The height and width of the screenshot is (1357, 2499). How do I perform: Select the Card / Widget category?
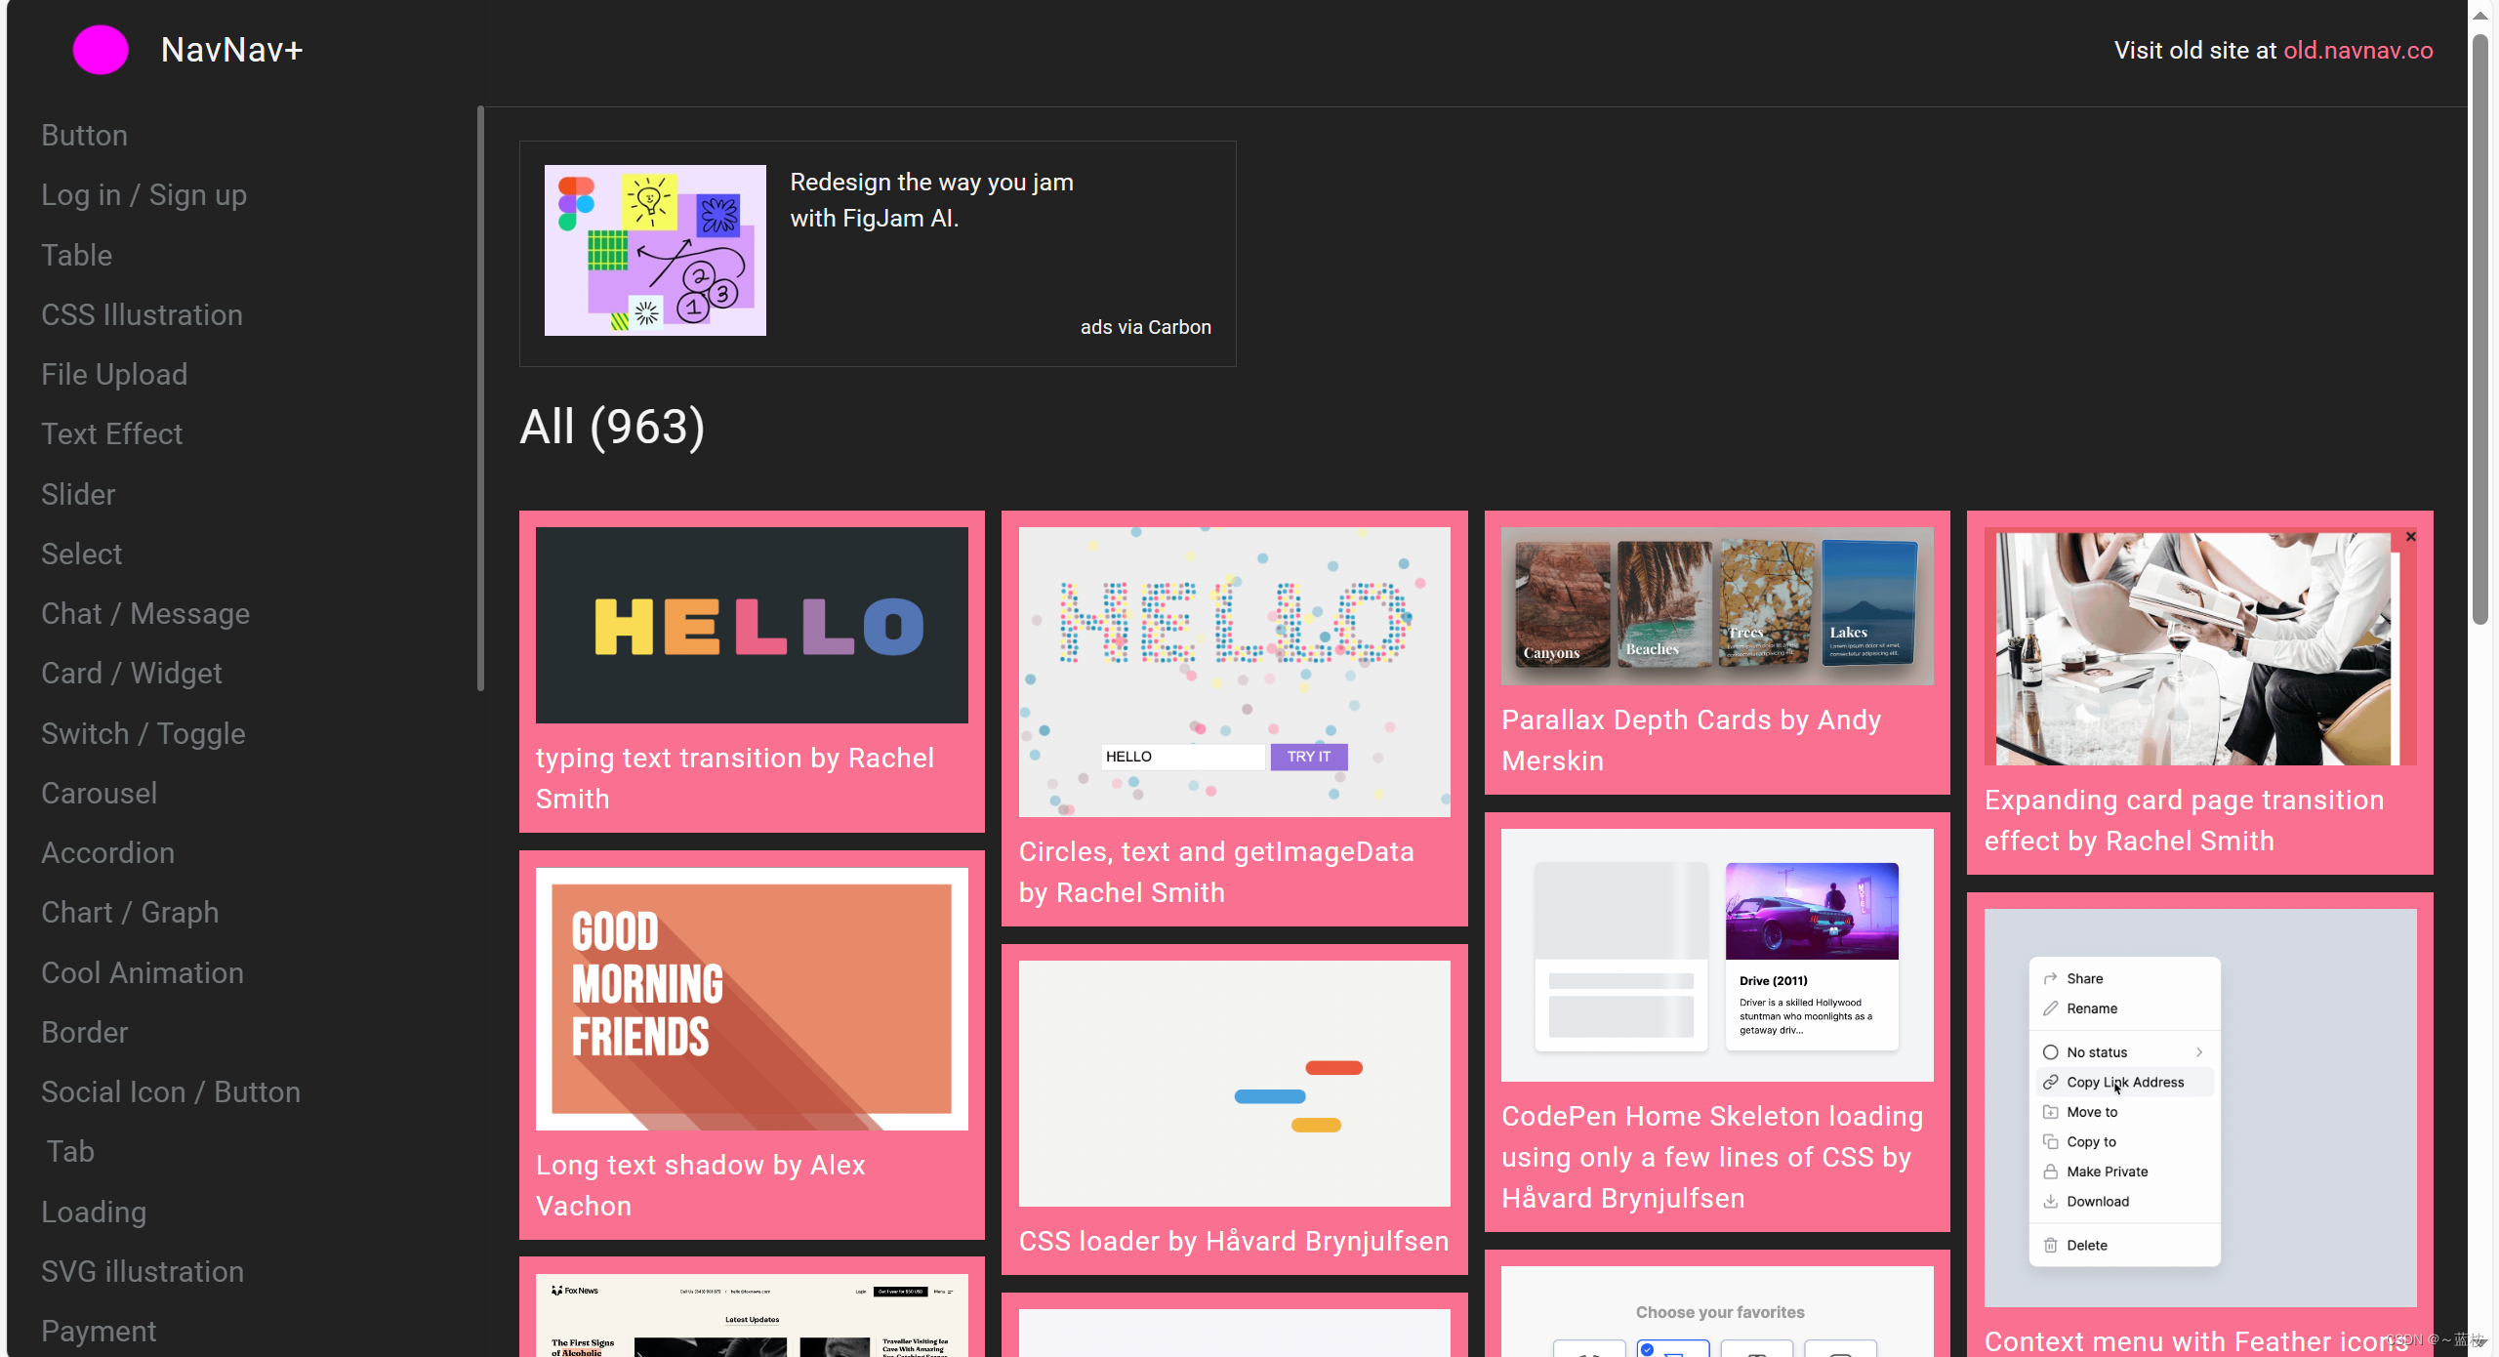[x=131, y=673]
